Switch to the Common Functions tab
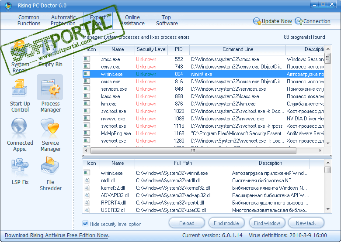The image size is (341, 242). (29, 20)
